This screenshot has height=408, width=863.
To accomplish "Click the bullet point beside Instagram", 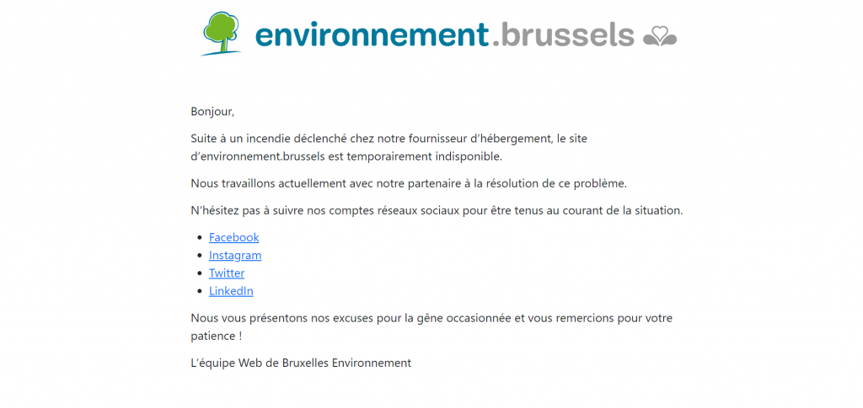I will pyautogui.click(x=199, y=256).
